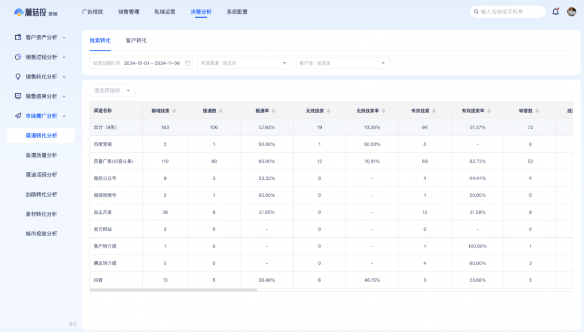The image size is (584, 332).
Task: Switch to the 客户转化 tab
Action: tap(136, 40)
